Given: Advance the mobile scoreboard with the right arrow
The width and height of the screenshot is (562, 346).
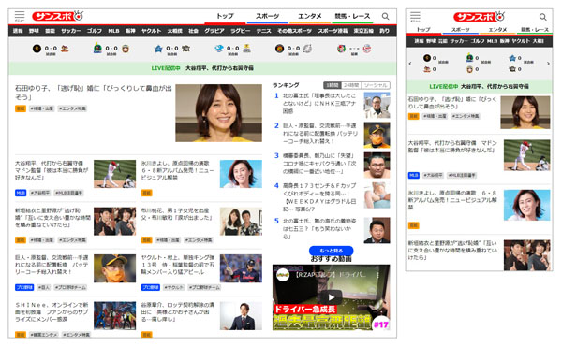Looking at the screenshot, I should pos(548,64).
